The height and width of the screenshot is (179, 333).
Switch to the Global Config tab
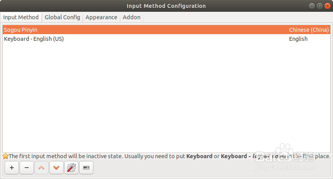point(62,17)
